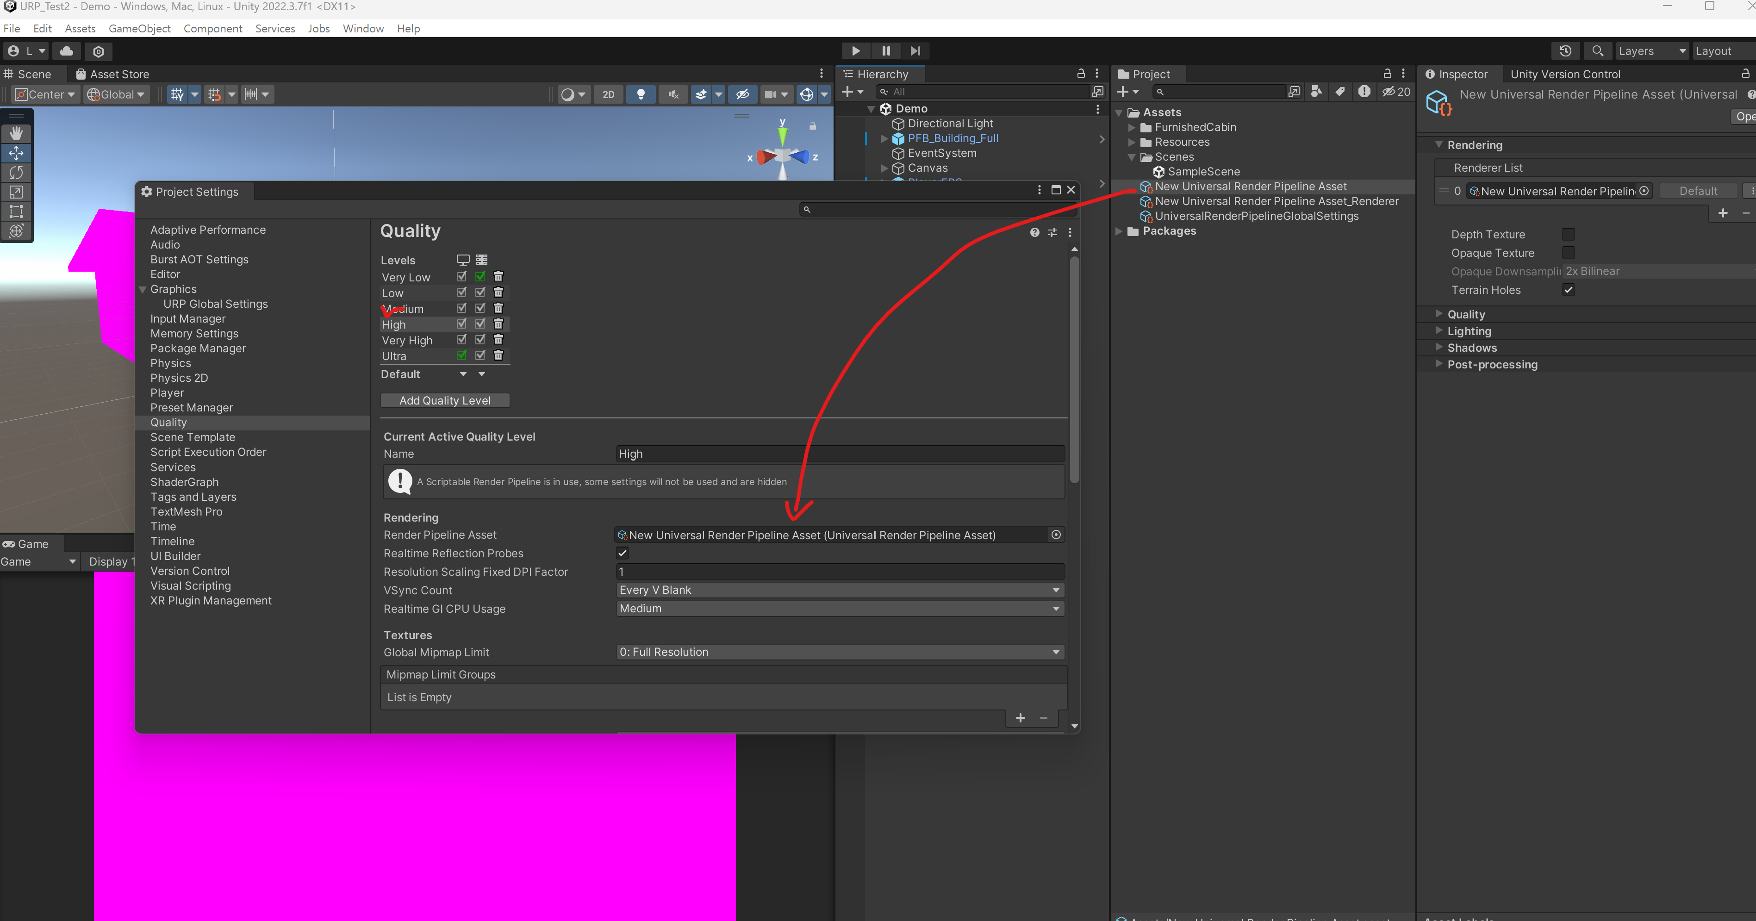Toggle High level standalone platform checkbox
The width and height of the screenshot is (1756, 921).
coord(461,324)
